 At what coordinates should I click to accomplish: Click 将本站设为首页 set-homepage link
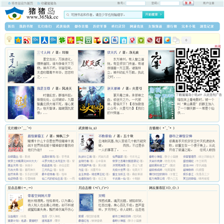click(x=21, y=3)
